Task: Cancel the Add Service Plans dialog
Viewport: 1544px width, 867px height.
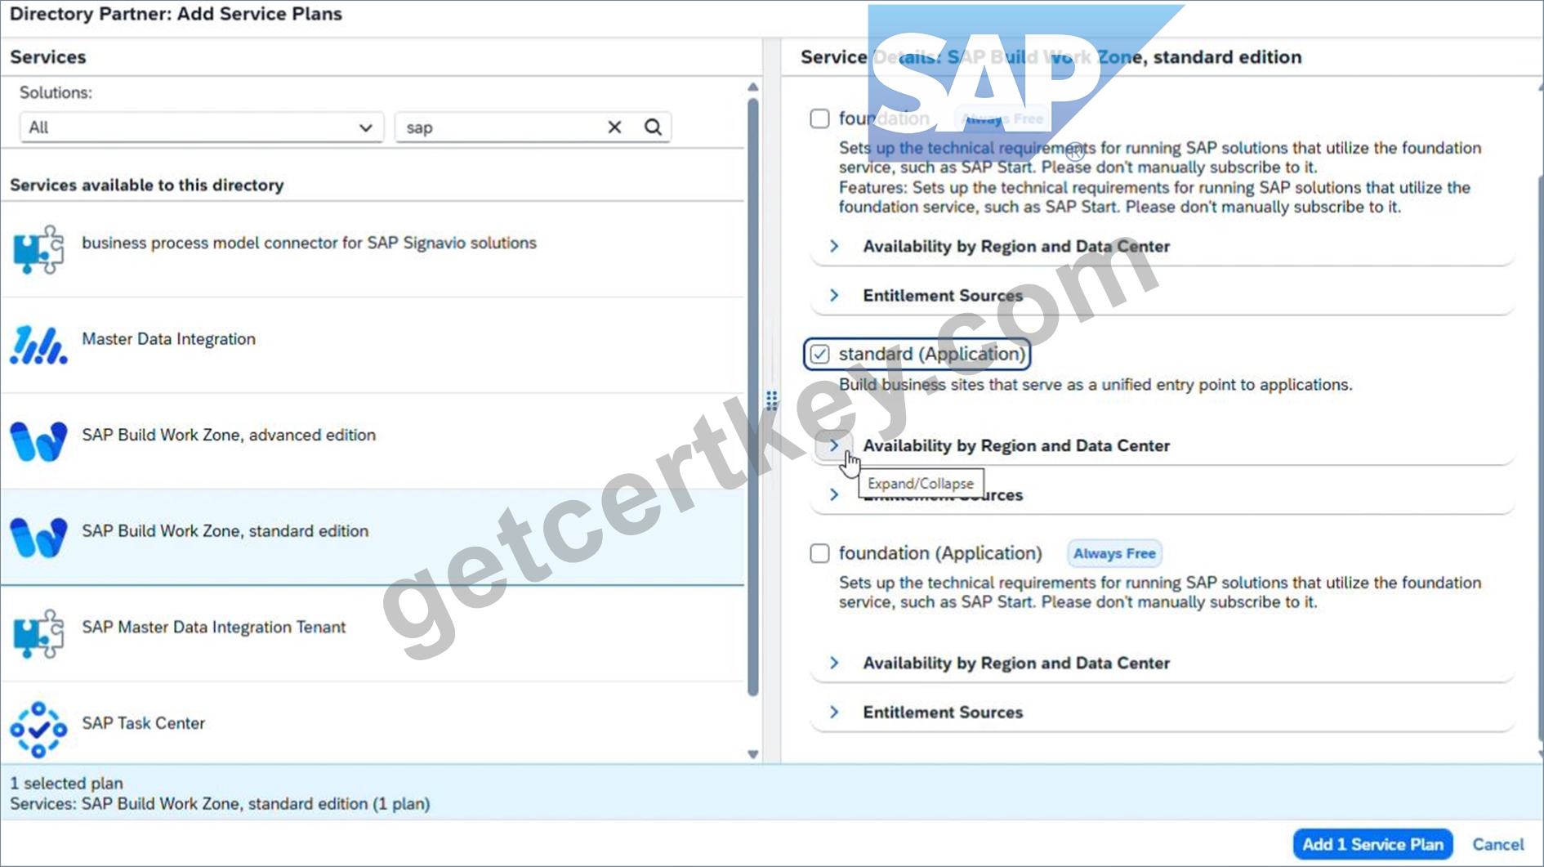Action: coord(1497,844)
